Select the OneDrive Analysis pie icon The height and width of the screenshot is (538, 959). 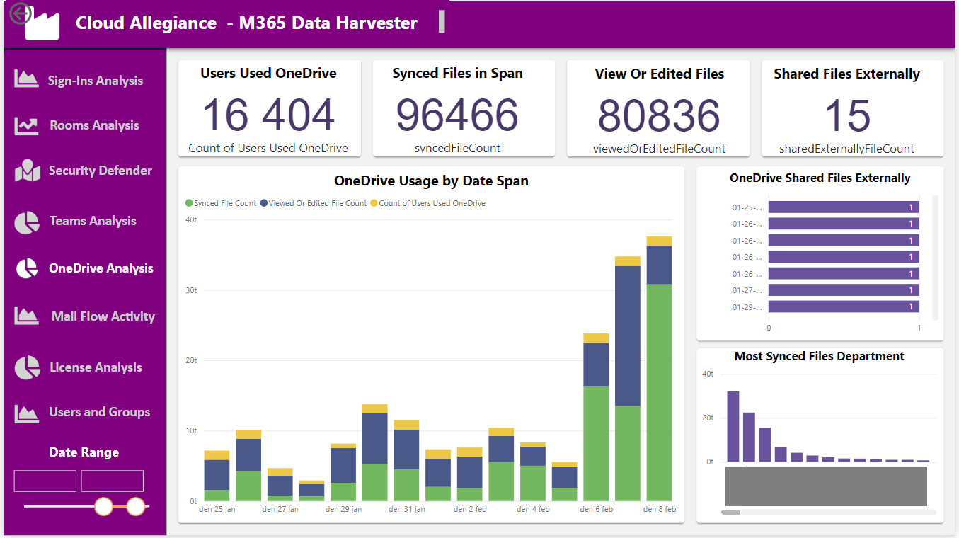click(x=27, y=268)
